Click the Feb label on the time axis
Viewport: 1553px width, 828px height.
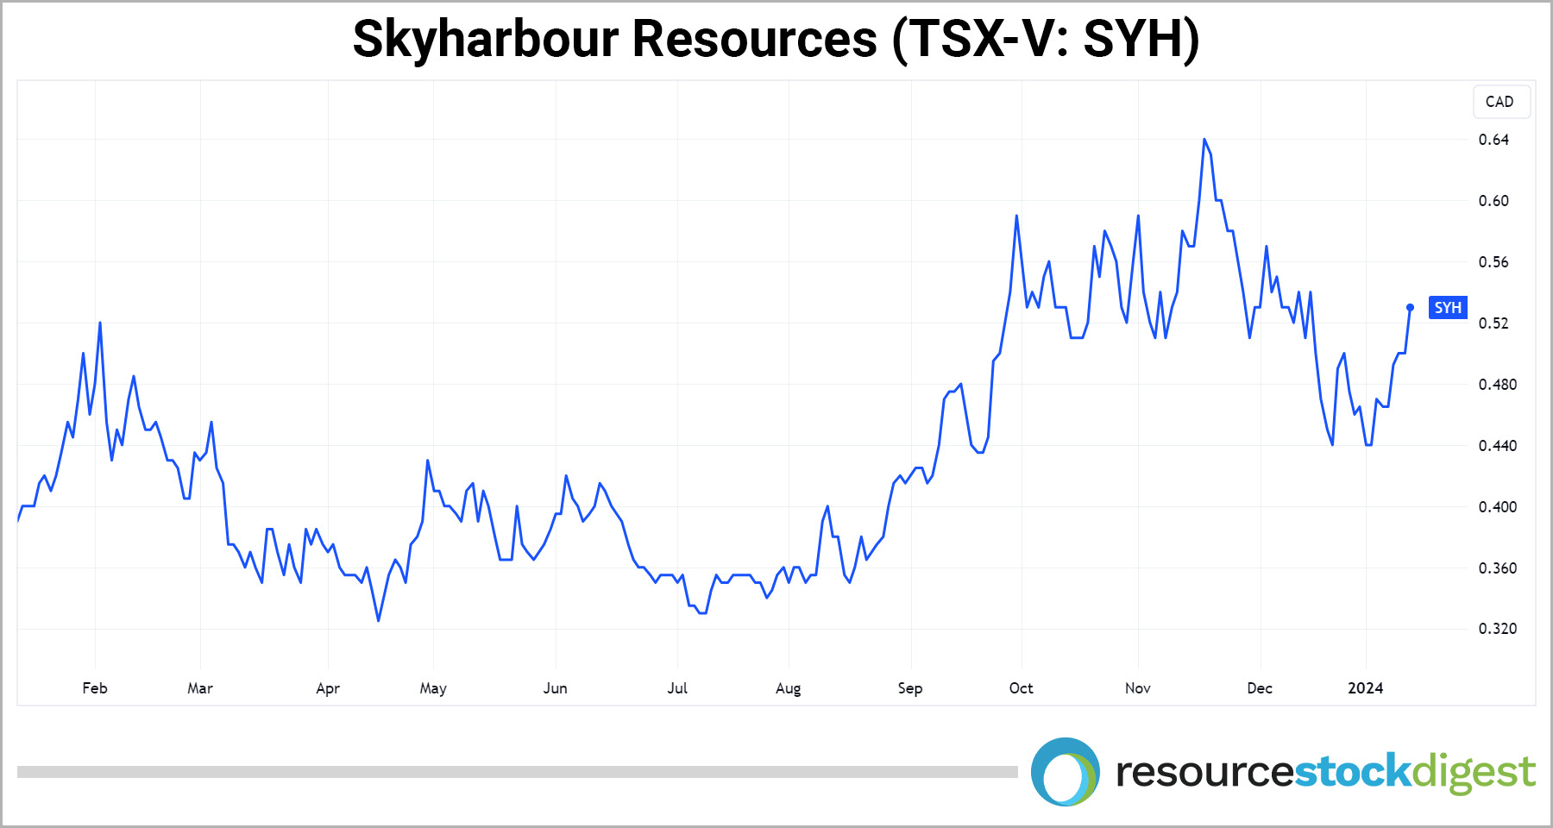tap(95, 688)
